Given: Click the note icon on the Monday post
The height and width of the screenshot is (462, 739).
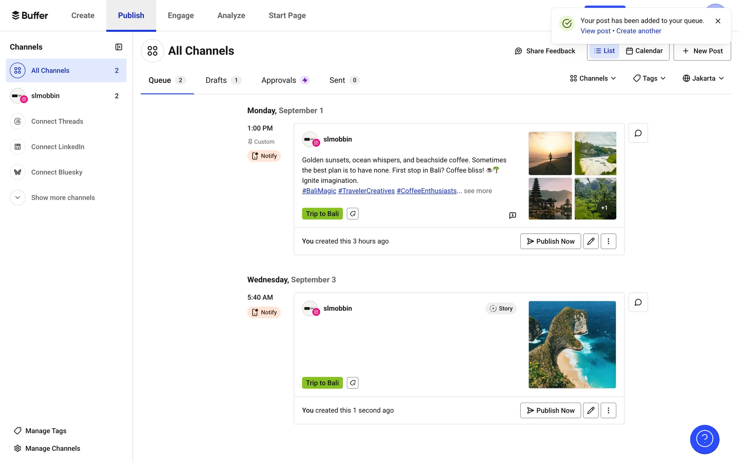Looking at the screenshot, I should pyautogui.click(x=512, y=215).
